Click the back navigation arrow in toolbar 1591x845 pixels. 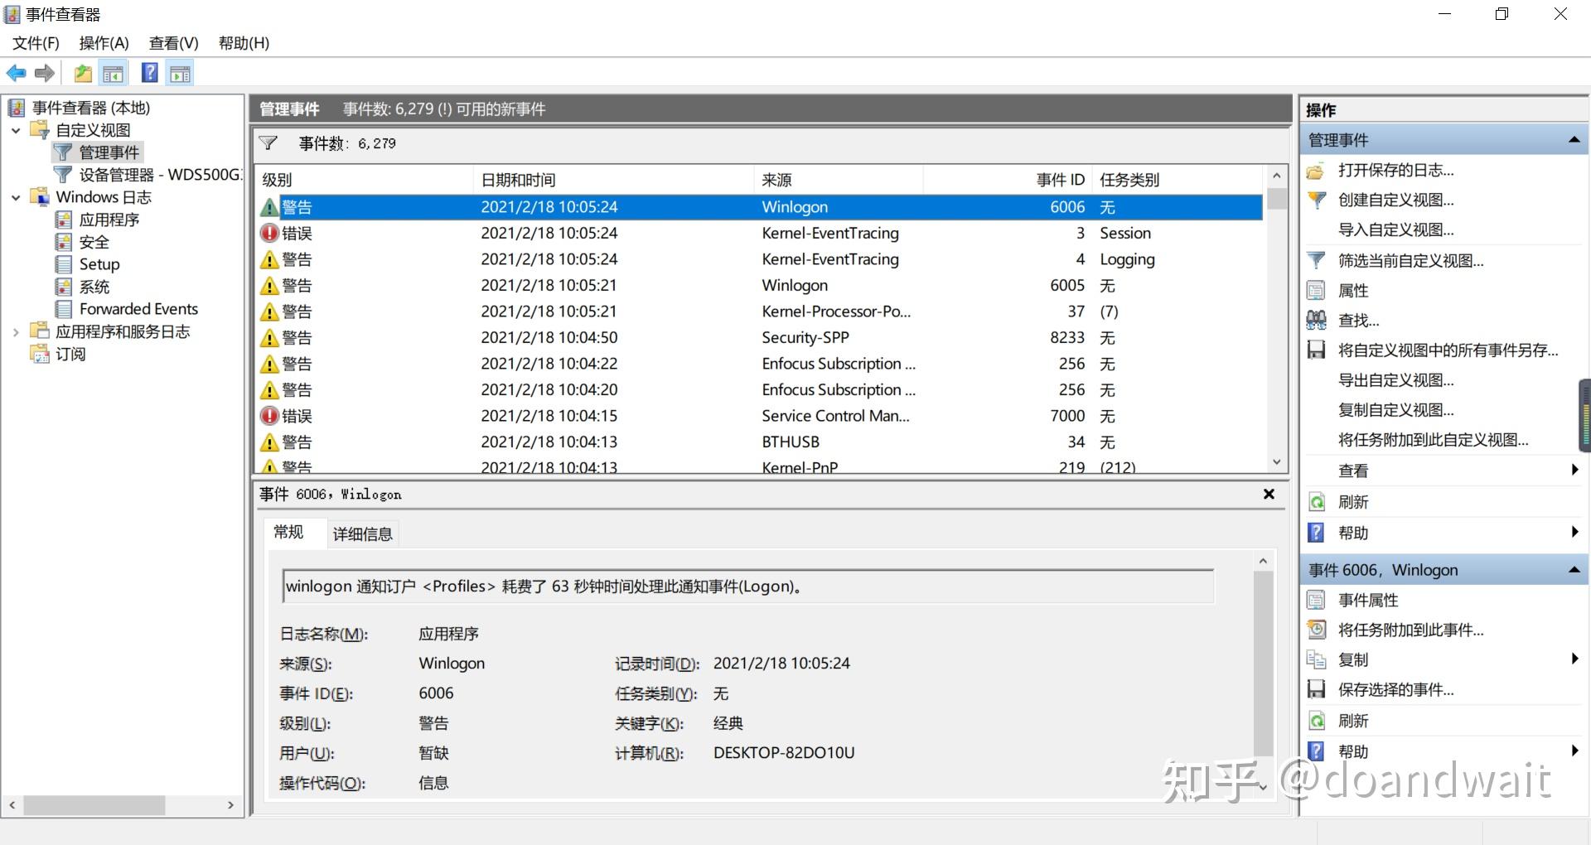[16, 73]
